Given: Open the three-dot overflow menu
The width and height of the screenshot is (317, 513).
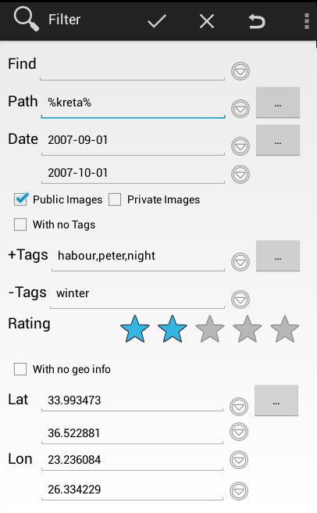Looking at the screenshot, I should [307, 21].
